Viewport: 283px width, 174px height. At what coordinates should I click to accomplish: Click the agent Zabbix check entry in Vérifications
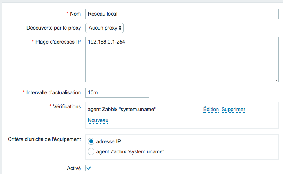click(x=122, y=109)
